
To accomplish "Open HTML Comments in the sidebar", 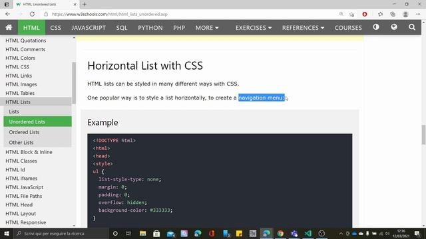I will (25, 49).
